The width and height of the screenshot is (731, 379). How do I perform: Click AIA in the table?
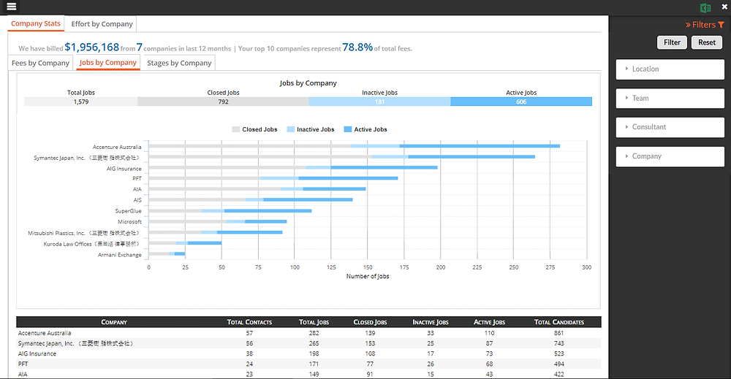coord(23,375)
